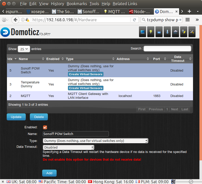This screenshot has width=202, height=184.
Task: Click Create Virtual Sensors for Temperature Dummy
Action: 85,88
